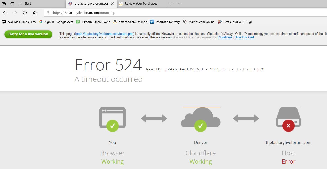This screenshot has width=327, height=169.
Task: Open Stamps.com Online bookmark
Action: tap(199, 22)
